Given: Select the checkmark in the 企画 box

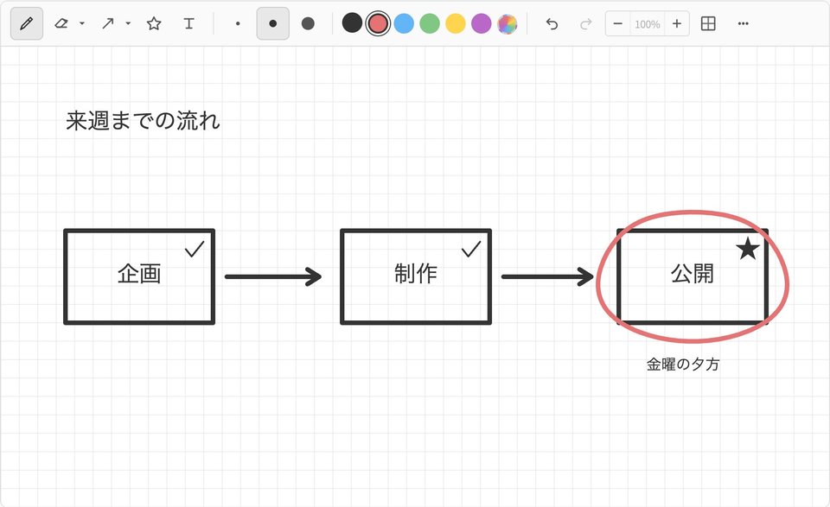Looking at the screenshot, I should click(x=195, y=249).
